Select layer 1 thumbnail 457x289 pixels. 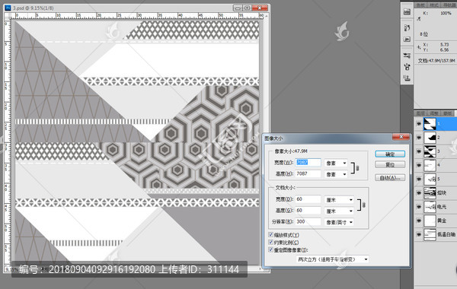click(x=430, y=124)
